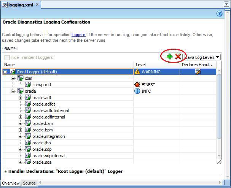Enable the Hide Transient Loggers checkbox
231x188 pixels.
7,57
